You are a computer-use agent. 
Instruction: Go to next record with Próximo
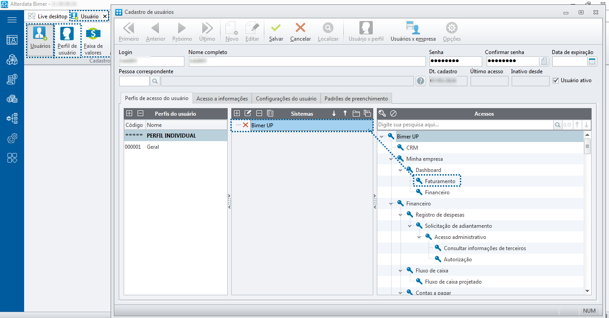(x=182, y=32)
